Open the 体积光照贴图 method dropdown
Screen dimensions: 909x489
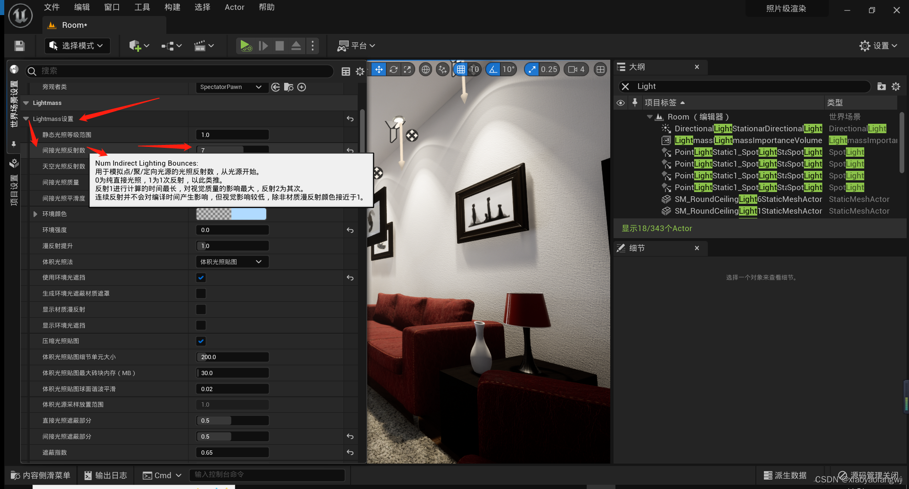232,262
